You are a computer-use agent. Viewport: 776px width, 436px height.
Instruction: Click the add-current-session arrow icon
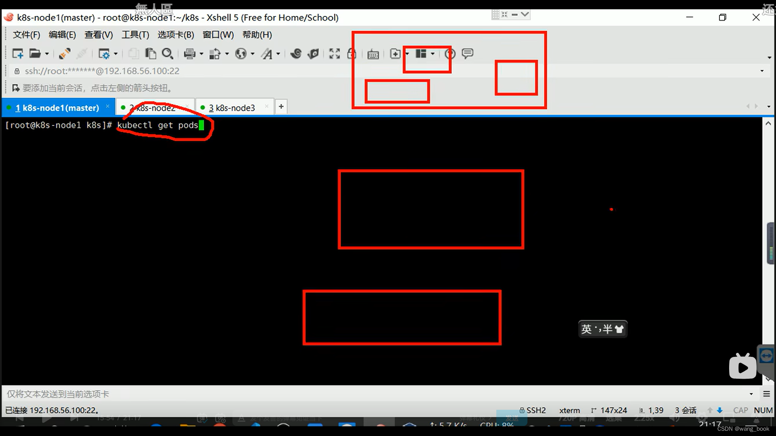tap(16, 88)
